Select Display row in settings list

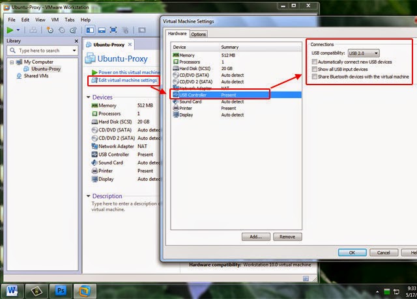click(236, 115)
